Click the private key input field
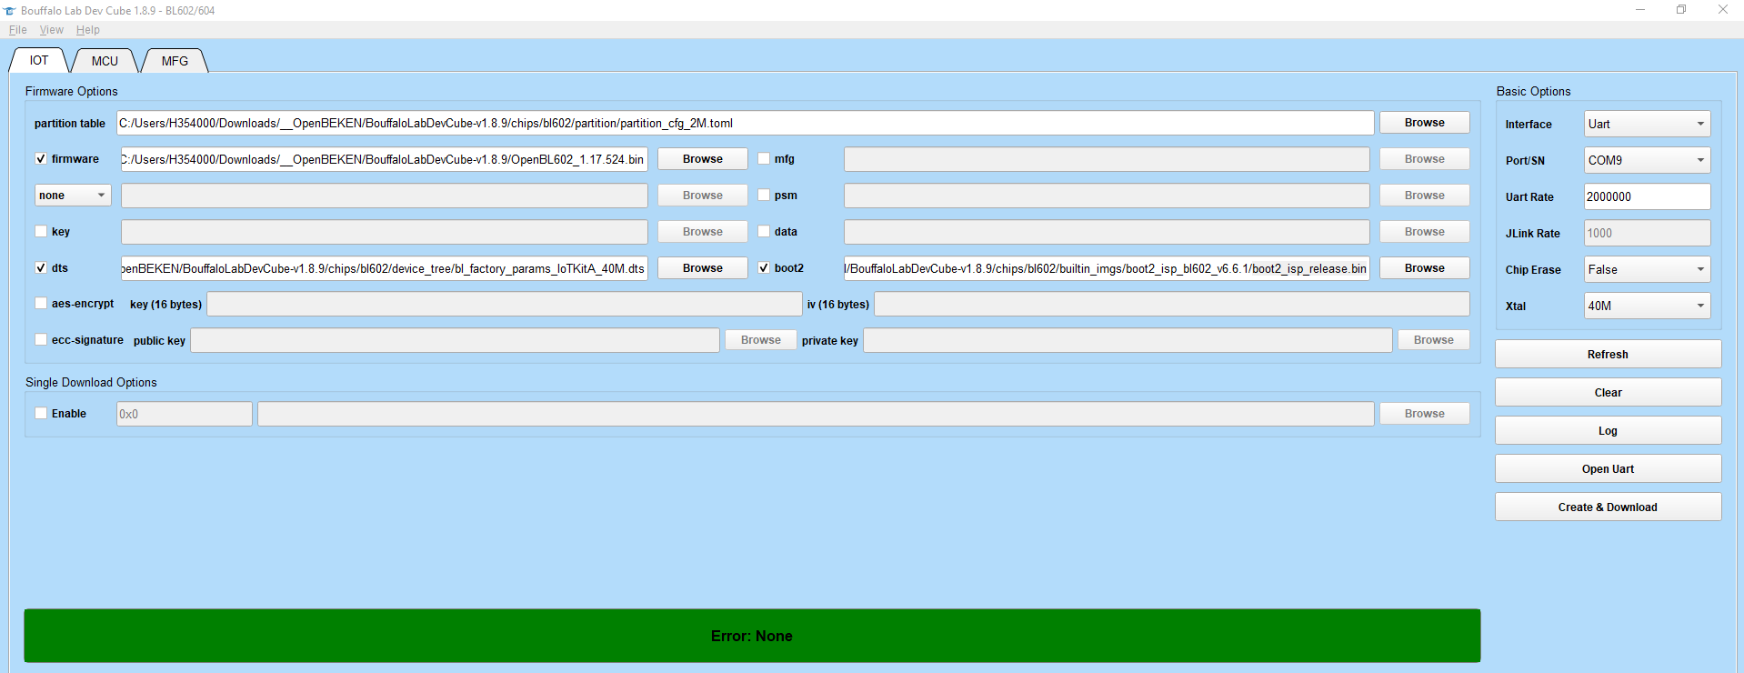Viewport: 1744px width, 673px height. point(1128,340)
